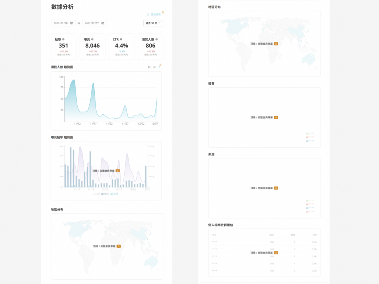Expand the 過去 30 天 range dropdown
The width and height of the screenshot is (379, 284).
click(153, 23)
